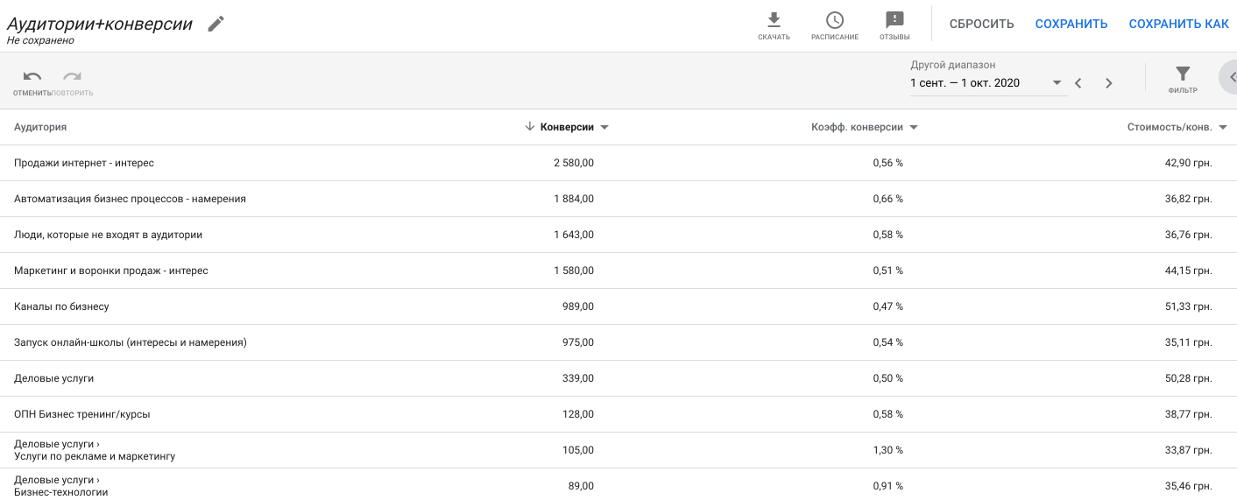Click conversions value 975,00
The width and height of the screenshot is (1237, 500).
tap(578, 342)
